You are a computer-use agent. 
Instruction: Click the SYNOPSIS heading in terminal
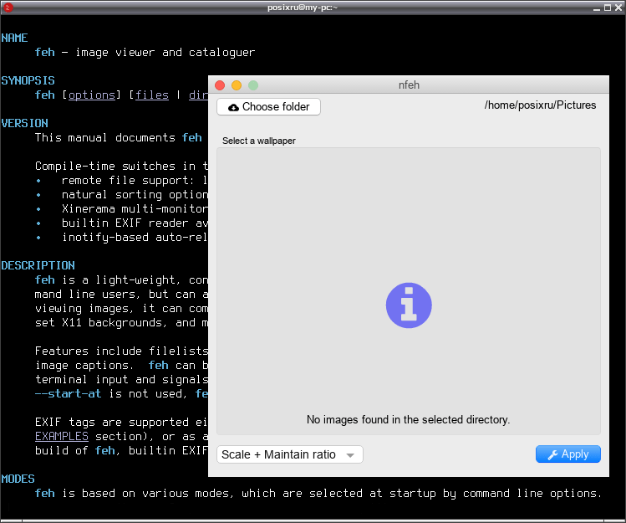pos(28,81)
